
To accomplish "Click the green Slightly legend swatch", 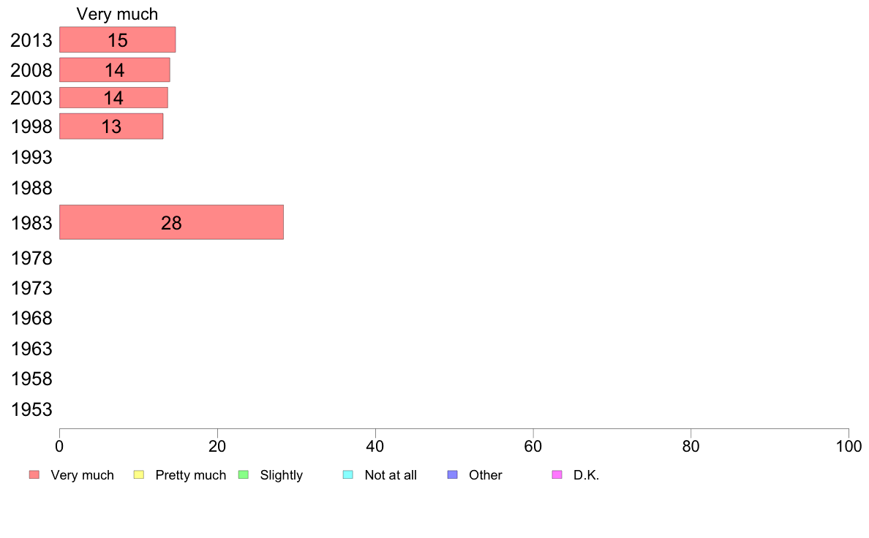I will 244,475.
